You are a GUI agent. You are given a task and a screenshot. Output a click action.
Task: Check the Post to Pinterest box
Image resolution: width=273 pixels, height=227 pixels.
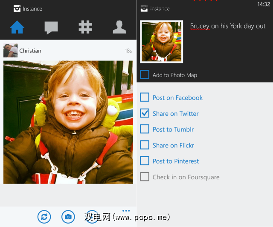click(145, 161)
